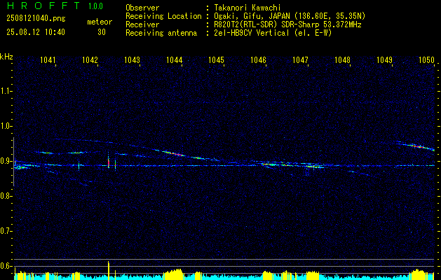Click the date stamp 25.08.12 10:40
The image size is (441, 280).
coord(36,32)
